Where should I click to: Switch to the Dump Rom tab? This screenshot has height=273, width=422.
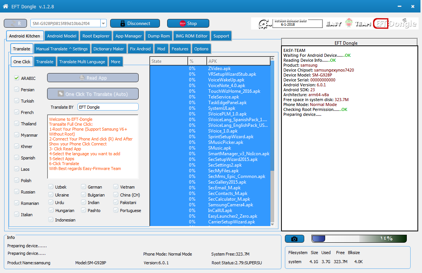159,36
